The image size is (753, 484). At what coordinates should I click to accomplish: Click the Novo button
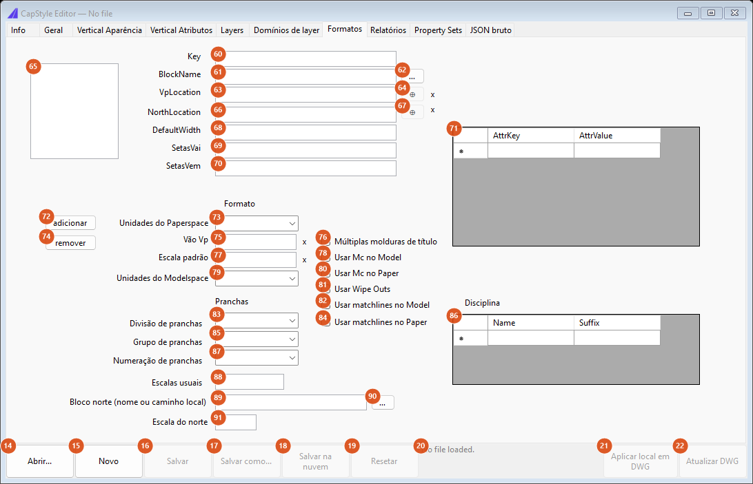coord(108,461)
